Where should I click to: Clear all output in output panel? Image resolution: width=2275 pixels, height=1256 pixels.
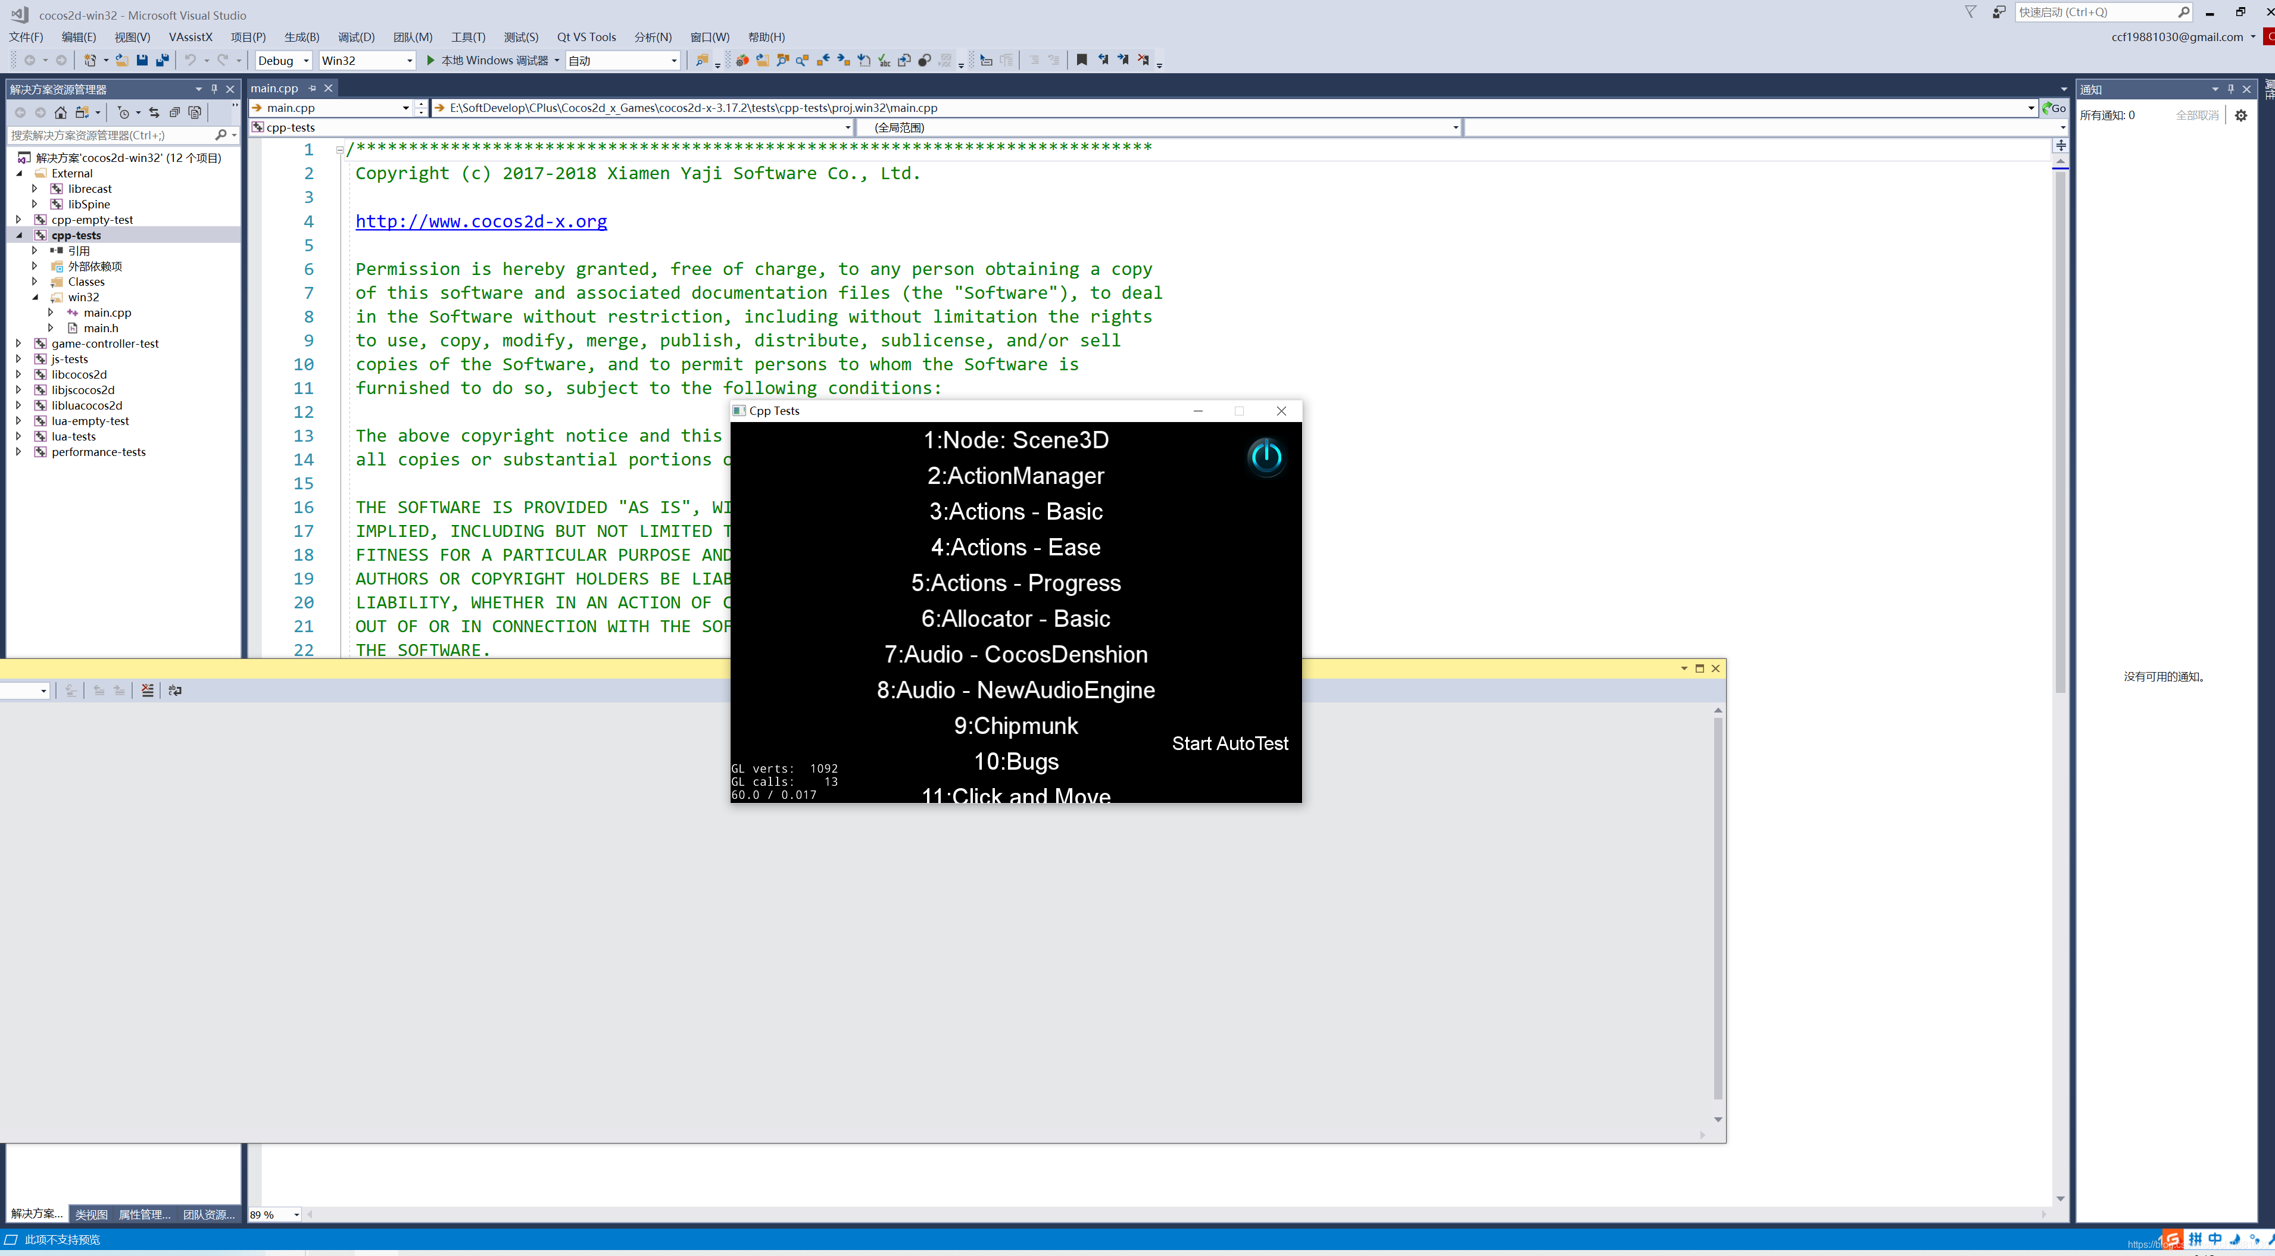click(x=148, y=690)
